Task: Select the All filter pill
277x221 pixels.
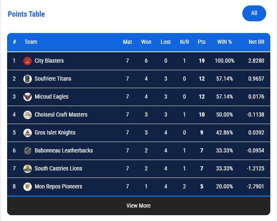Action: pos(254,13)
